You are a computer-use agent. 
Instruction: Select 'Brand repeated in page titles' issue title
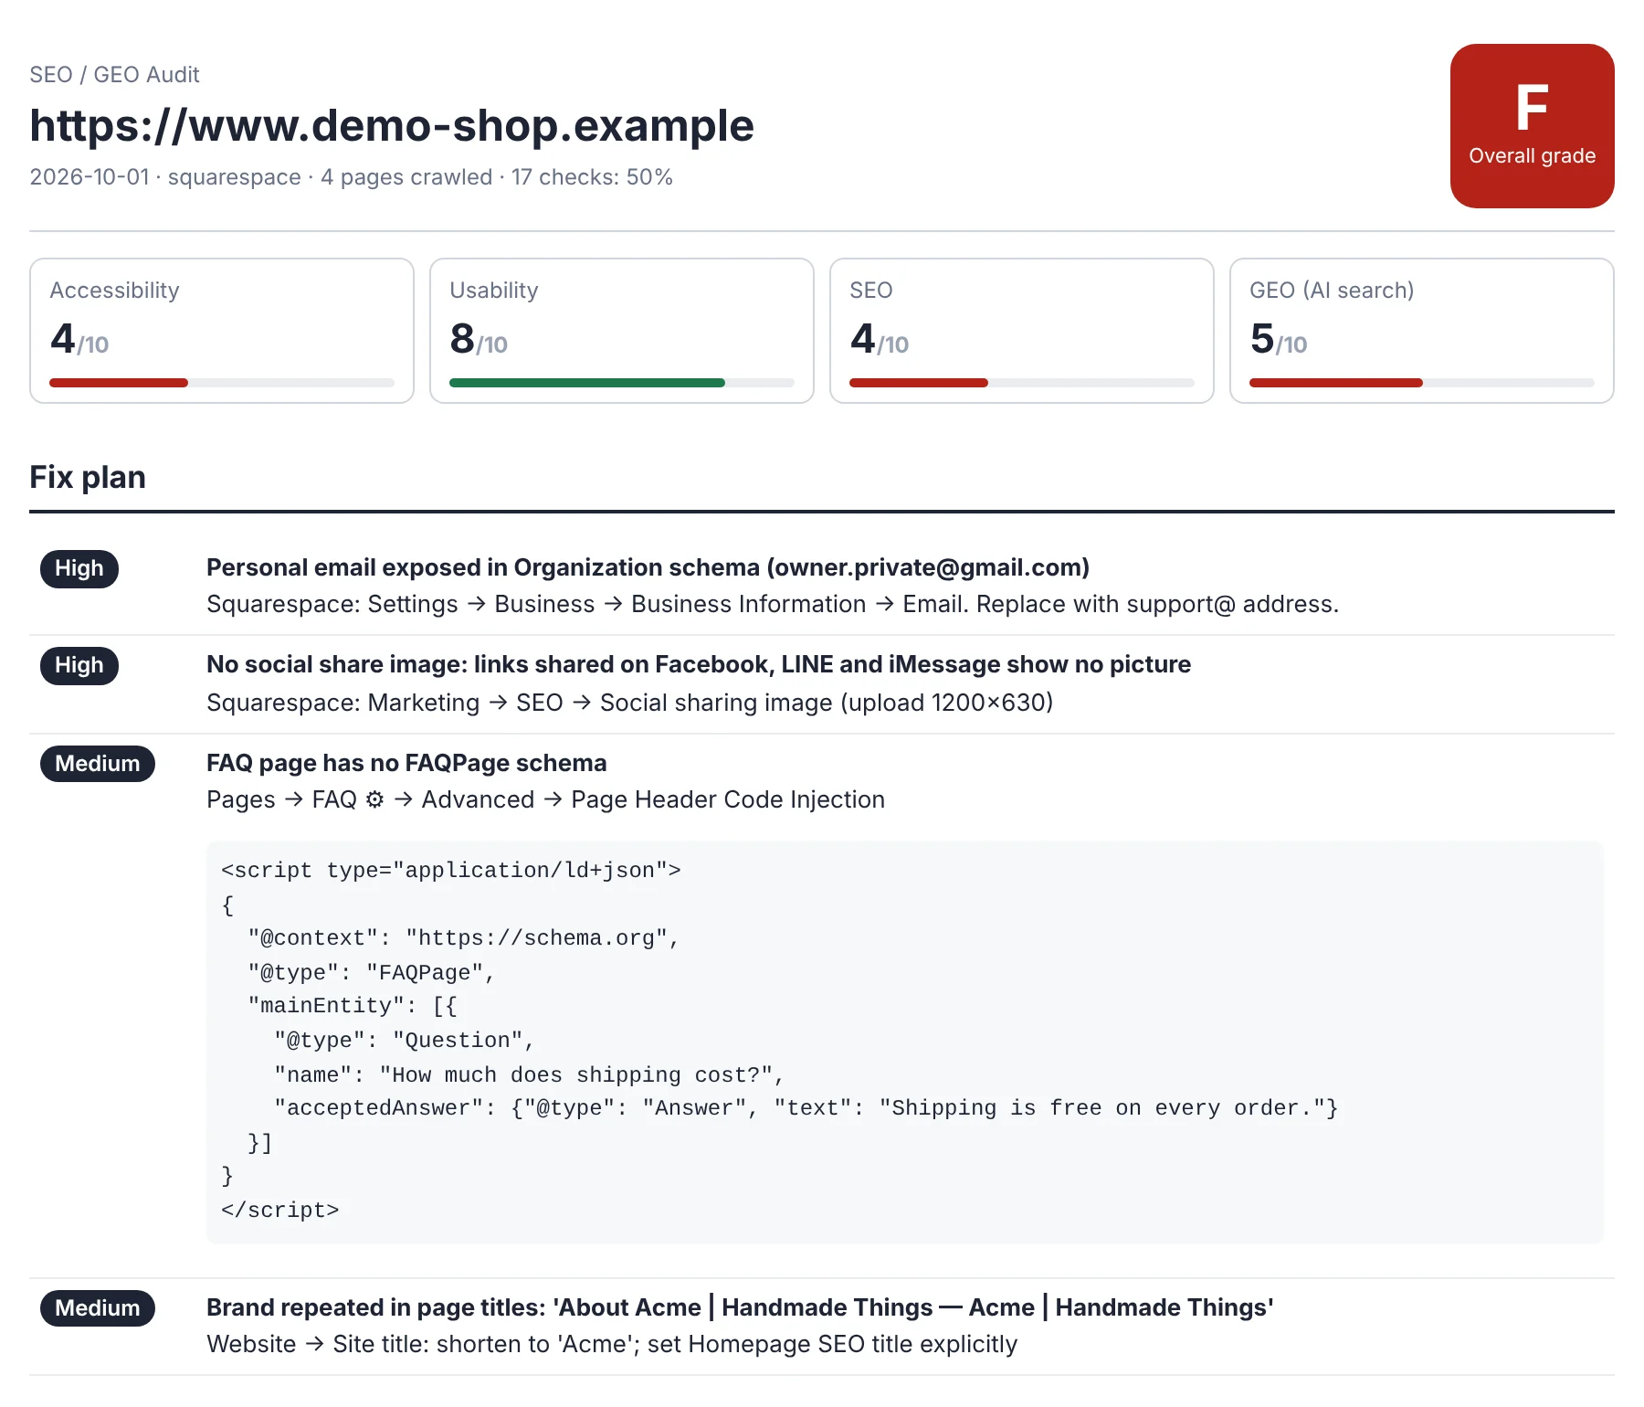pos(740,1307)
